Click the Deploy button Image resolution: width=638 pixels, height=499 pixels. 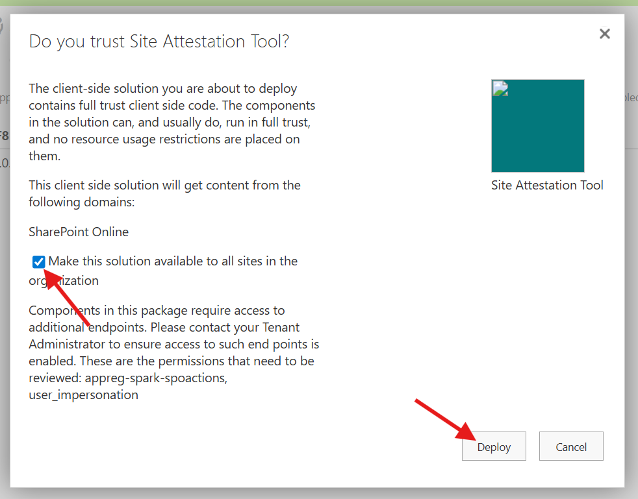[494, 446]
